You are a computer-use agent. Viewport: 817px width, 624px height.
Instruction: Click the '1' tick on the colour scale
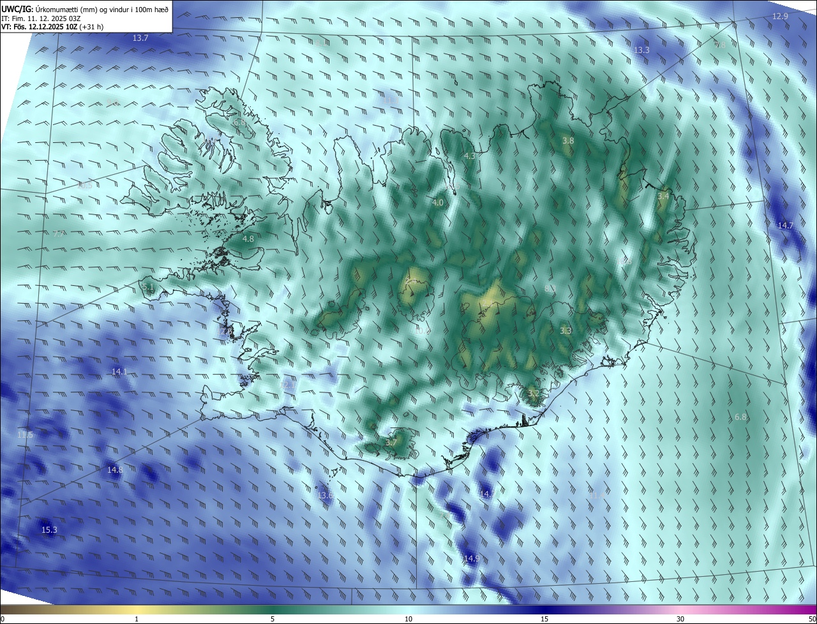coord(137,619)
